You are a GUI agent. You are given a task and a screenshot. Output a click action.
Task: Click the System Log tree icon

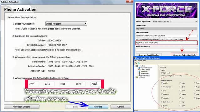click(139, 72)
